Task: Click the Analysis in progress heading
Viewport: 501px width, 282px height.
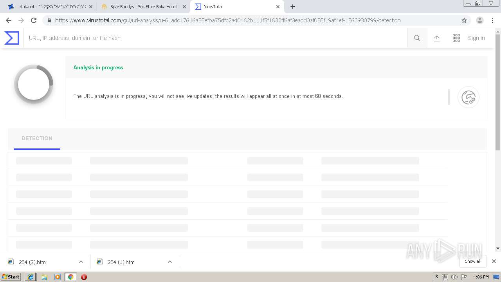Action: point(98,67)
